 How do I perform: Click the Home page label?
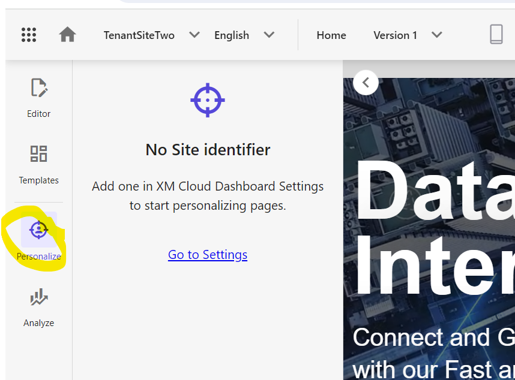point(331,35)
